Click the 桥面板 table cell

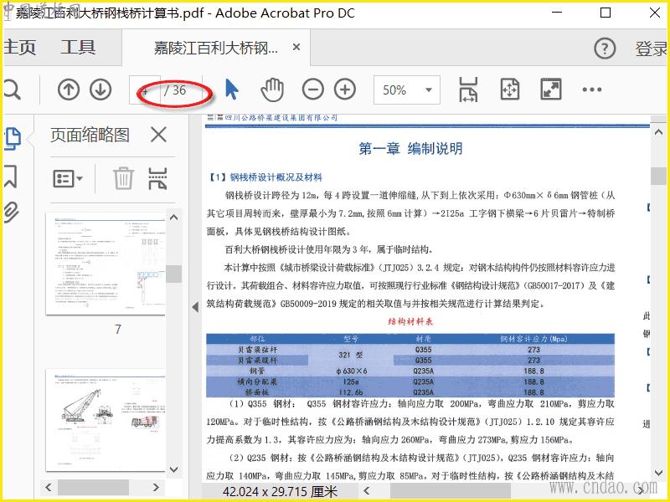(257, 392)
